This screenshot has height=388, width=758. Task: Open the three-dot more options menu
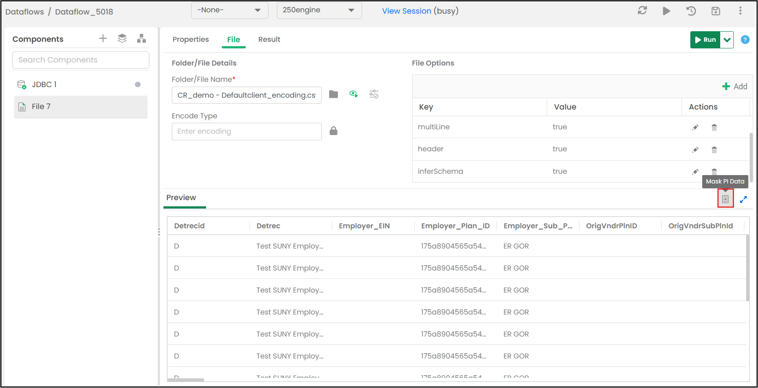pos(740,11)
